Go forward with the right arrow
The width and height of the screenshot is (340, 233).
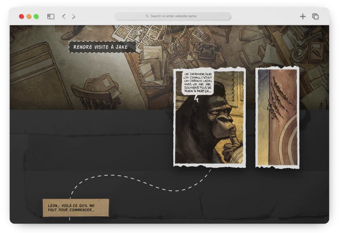coord(73,16)
